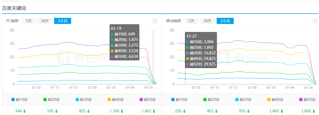Viewport: 319px width, 115px height.
Task: Click mobile value 950 under 前30名
Action: (242, 111)
